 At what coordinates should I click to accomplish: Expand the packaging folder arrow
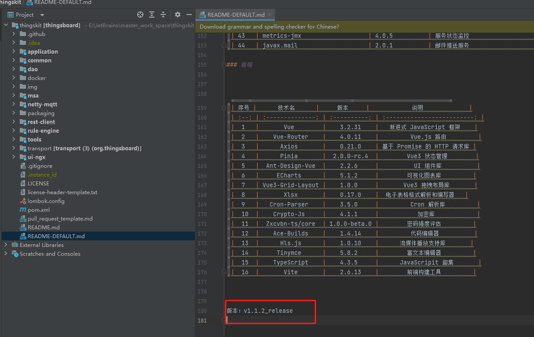[x=14, y=113]
